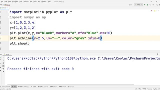Open the user account icon menu in the toolbar
Viewport: 160px width, 90px height.
pos(130,5)
